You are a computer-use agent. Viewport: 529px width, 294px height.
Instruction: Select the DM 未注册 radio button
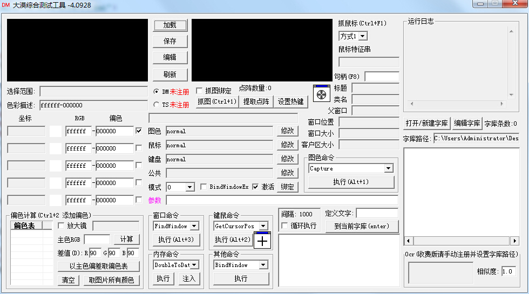click(x=156, y=91)
